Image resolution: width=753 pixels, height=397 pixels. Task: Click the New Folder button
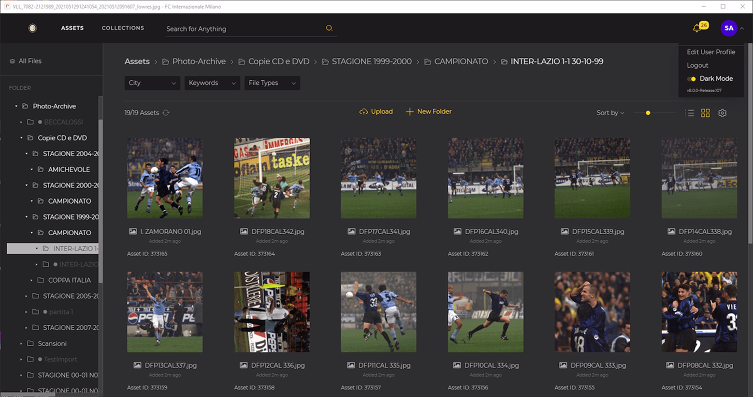(429, 112)
